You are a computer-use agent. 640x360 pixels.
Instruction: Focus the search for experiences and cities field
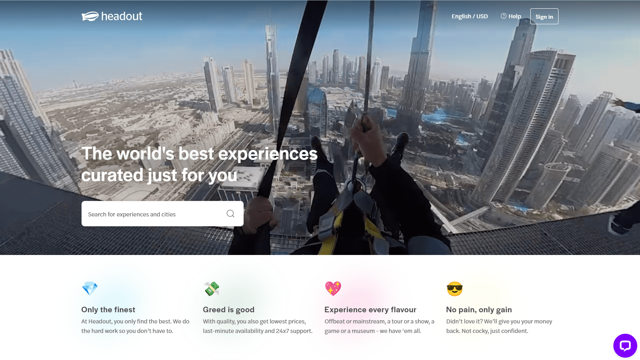pos(163,214)
